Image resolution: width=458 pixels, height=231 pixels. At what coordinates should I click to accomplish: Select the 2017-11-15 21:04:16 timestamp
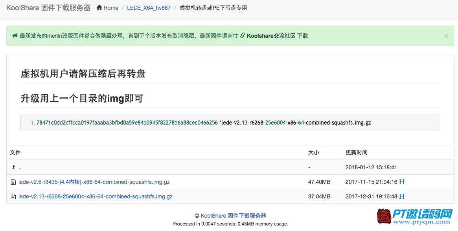click(x=371, y=182)
